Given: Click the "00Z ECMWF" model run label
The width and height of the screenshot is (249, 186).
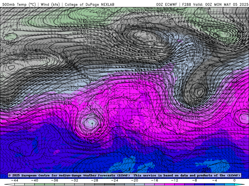Looking at the screenshot, I should click(167, 4).
